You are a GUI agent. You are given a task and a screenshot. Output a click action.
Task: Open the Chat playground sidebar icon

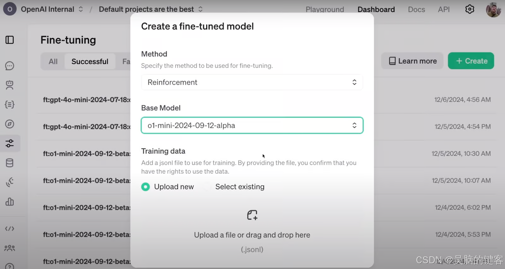click(x=9, y=66)
